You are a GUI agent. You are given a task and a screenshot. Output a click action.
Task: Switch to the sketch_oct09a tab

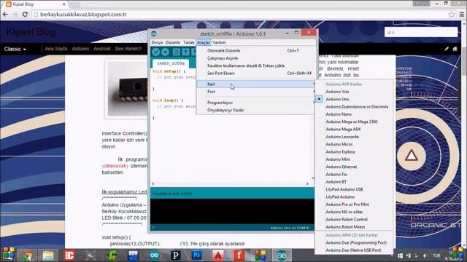click(x=171, y=63)
